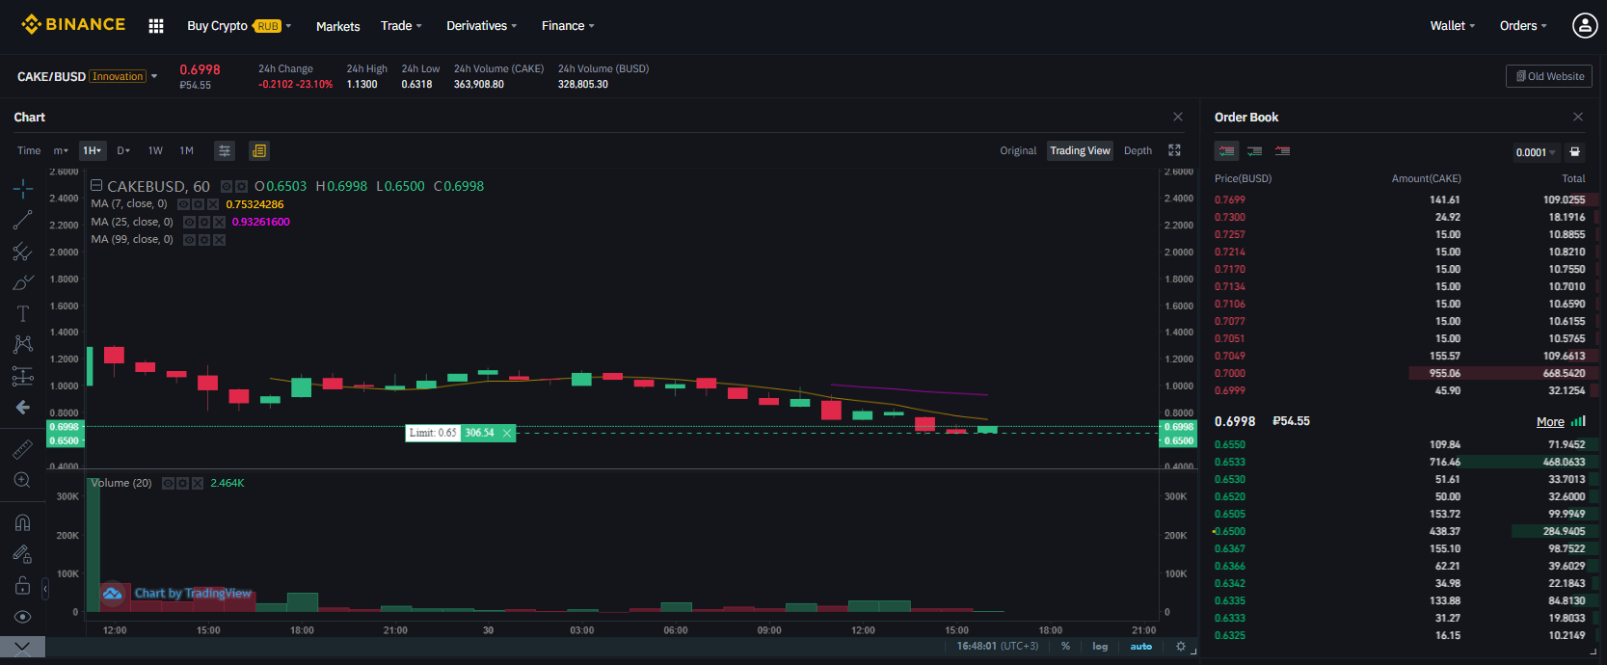Click the Binance logo

(73, 25)
